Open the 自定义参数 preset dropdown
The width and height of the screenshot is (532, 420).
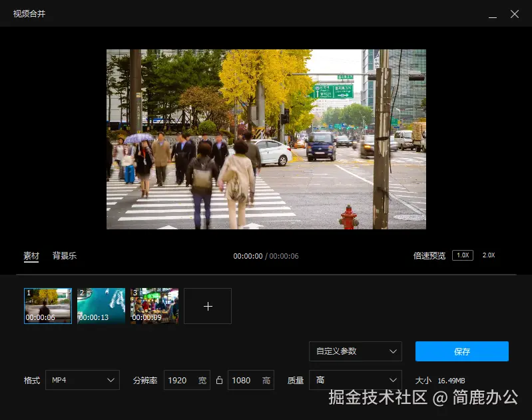356,351
